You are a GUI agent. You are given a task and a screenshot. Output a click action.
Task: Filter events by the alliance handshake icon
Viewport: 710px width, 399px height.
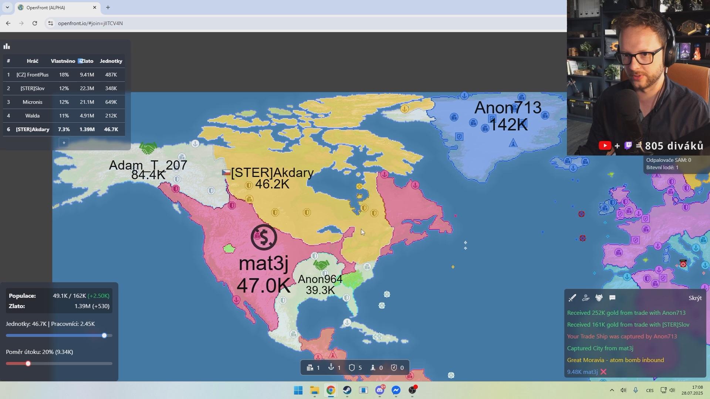tap(599, 298)
